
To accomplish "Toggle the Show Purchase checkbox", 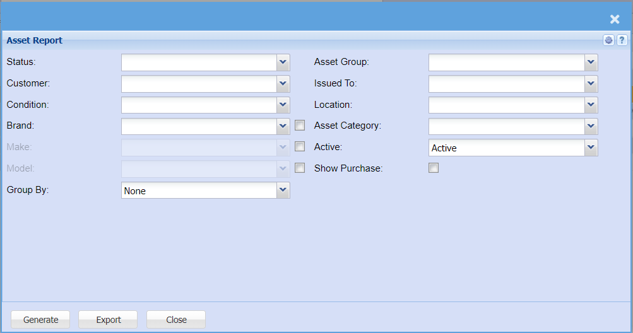I will tap(433, 168).
